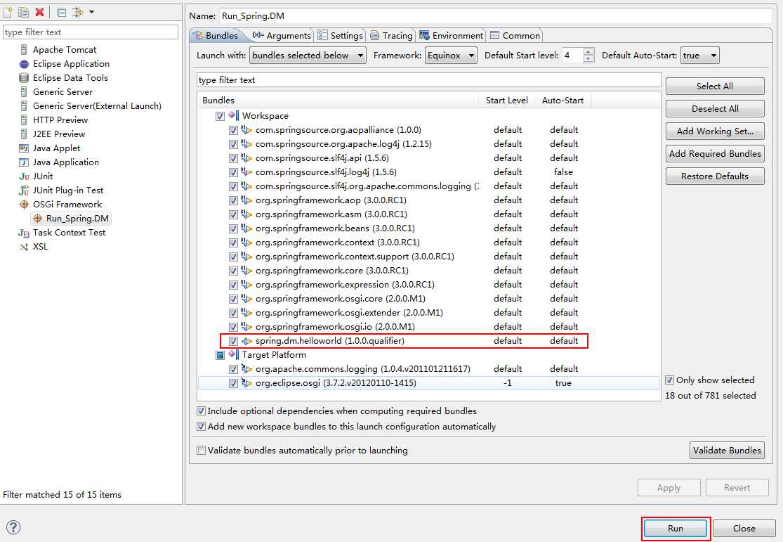Switch to the Settings tab
Viewport: 783px width, 542px height.
[x=341, y=35]
